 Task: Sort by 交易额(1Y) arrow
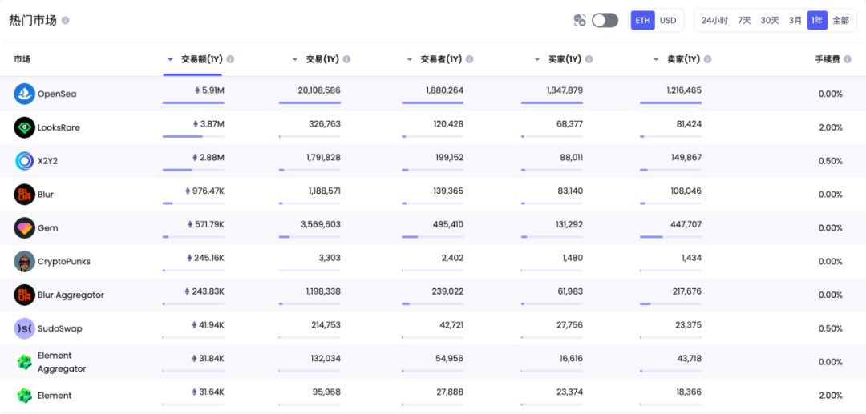pyautogui.click(x=170, y=59)
